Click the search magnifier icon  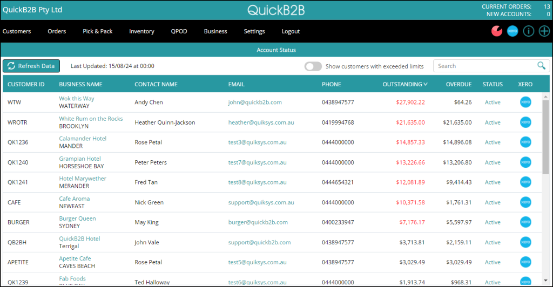click(x=541, y=65)
